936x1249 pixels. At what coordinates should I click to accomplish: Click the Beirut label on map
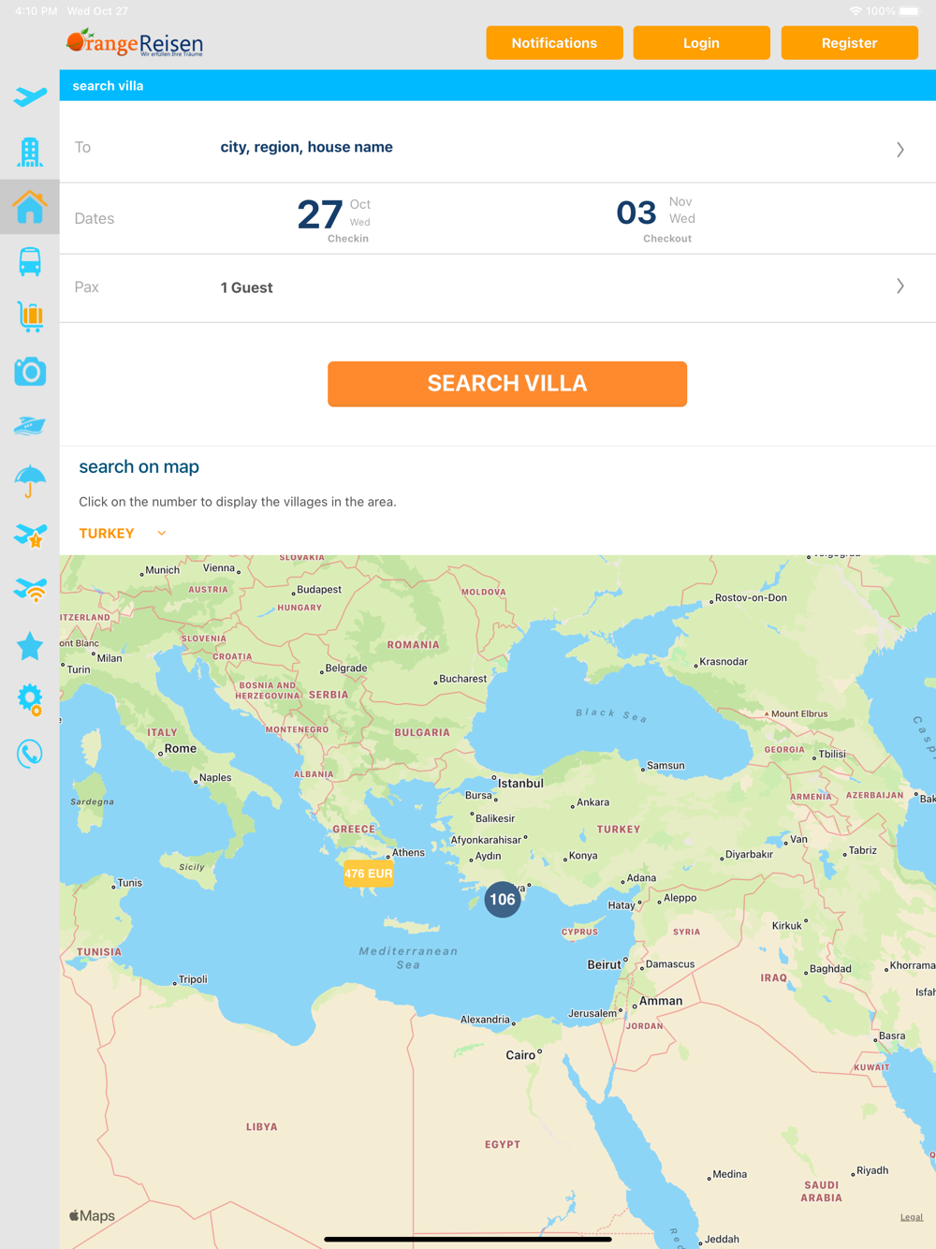tap(604, 964)
